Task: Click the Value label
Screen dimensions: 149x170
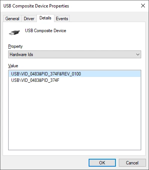Action: pyautogui.click(x=13, y=66)
